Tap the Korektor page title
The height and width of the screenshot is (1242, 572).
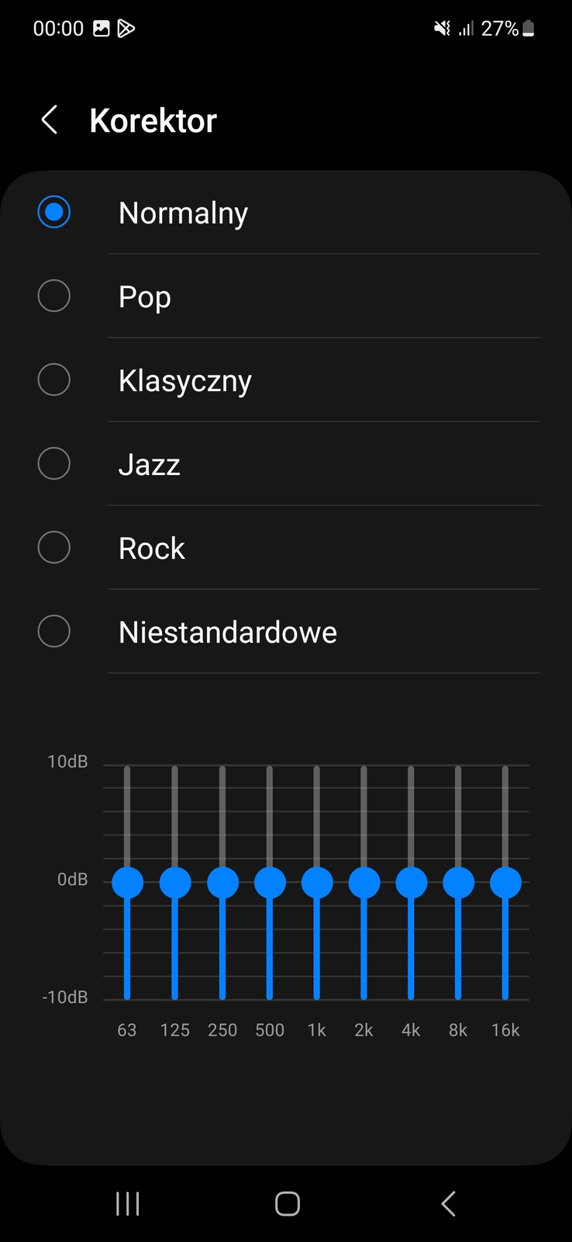(x=153, y=121)
